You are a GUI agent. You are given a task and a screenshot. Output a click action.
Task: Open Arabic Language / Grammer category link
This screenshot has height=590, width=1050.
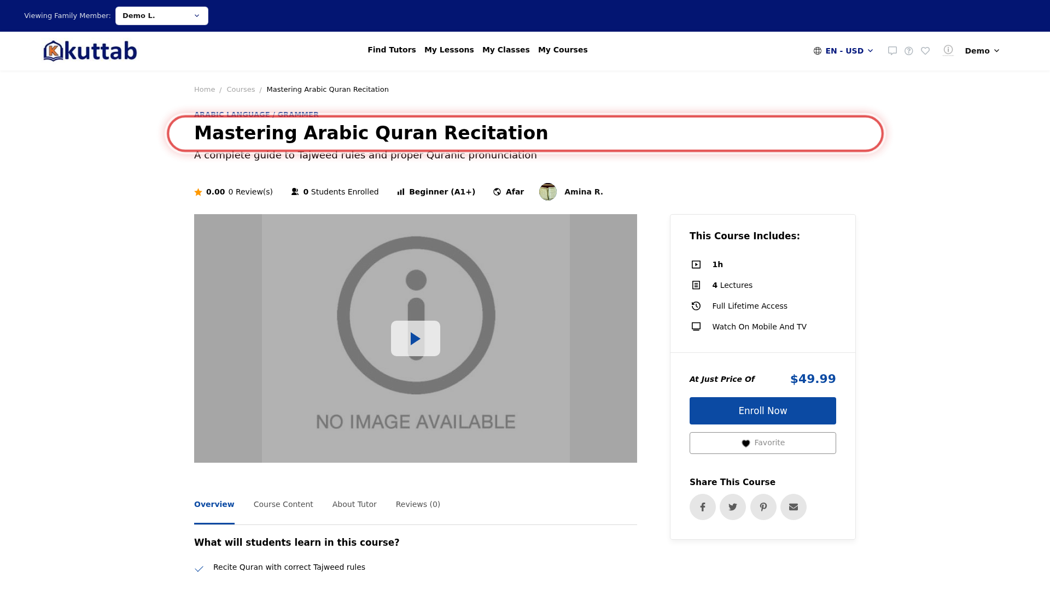[x=256, y=114]
